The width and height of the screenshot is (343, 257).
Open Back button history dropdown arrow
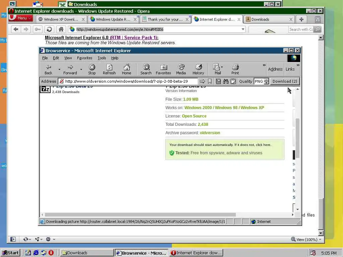pyautogui.click(x=59, y=70)
